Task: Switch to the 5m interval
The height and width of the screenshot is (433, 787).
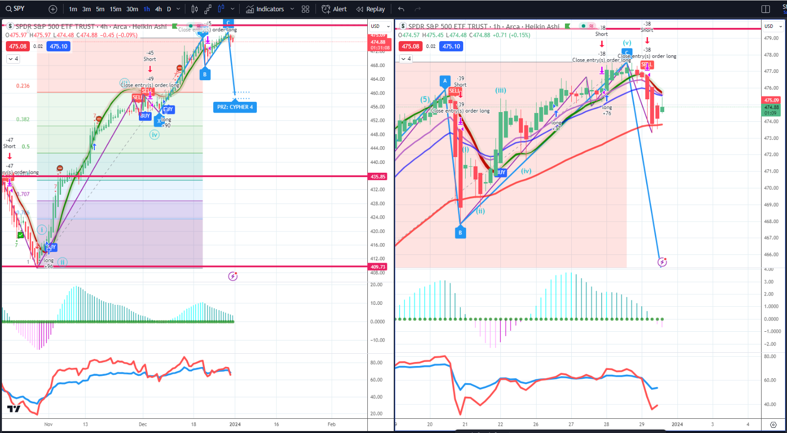Action: 100,9
